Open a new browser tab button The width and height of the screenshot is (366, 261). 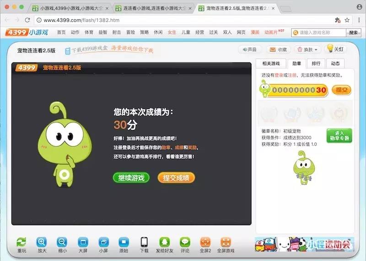click(x=285, y=9)
